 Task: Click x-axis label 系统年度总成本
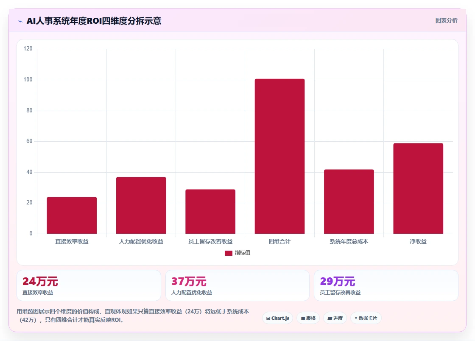pos(349,241)
